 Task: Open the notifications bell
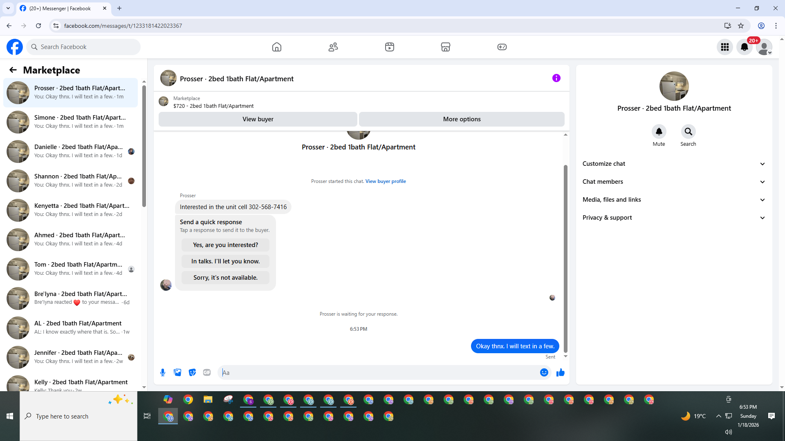coord(744,47)
